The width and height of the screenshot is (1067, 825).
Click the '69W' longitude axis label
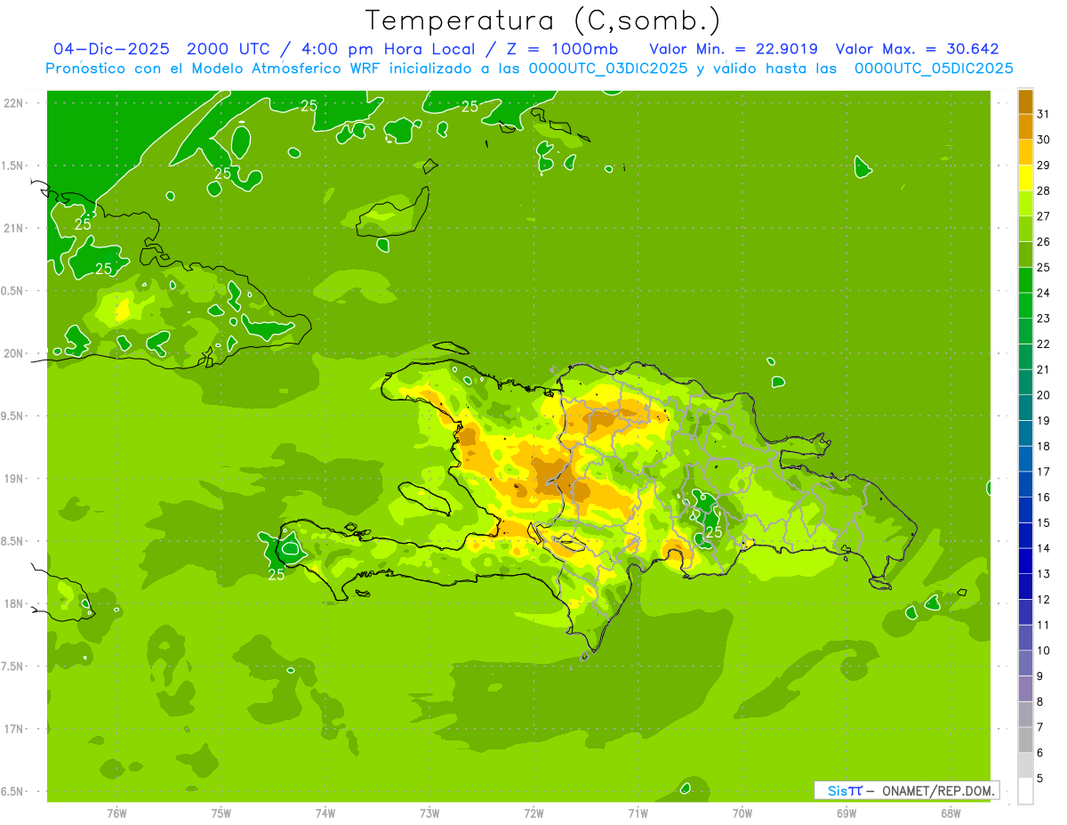point(846,813)
